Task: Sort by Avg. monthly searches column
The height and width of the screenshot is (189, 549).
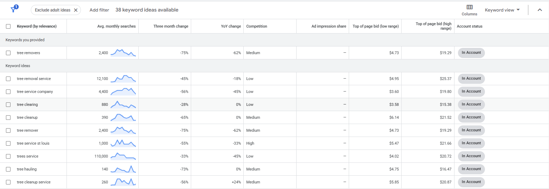Action: (x=116, y=26)
